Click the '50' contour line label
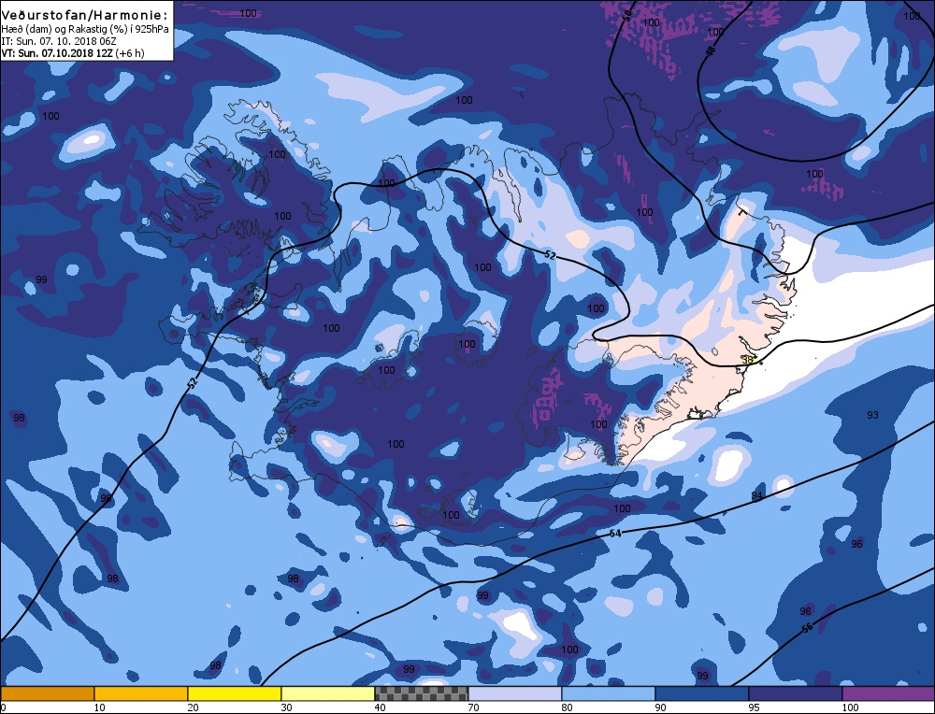The height and width of the screenshot is (714, 935). pyautogui.click(x=626, y=16)
